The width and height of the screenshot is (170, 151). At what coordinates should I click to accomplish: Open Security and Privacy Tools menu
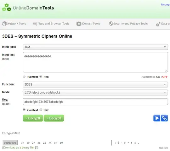coord(130,24)
